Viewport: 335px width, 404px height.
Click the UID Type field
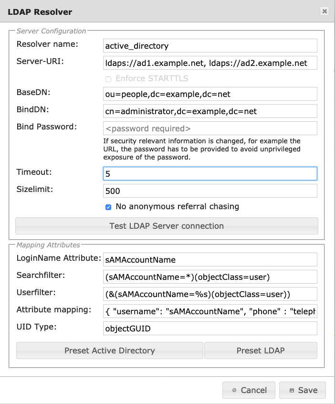210,329
